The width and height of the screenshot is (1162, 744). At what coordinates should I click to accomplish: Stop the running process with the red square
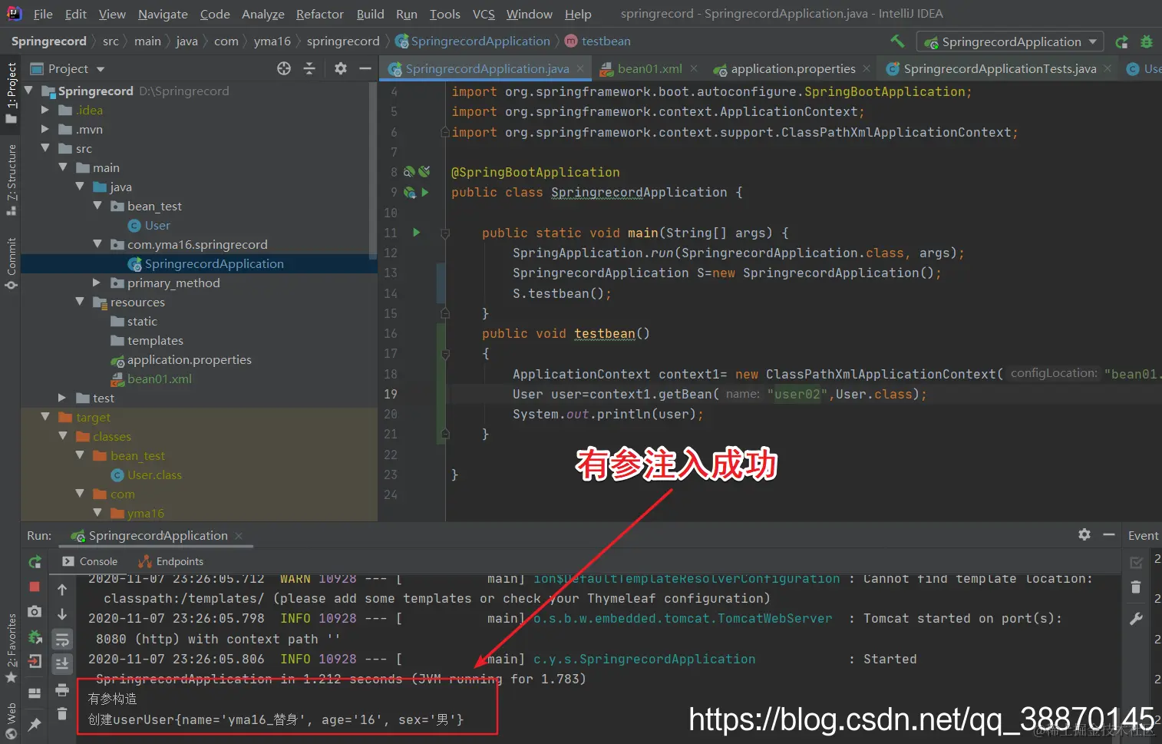click(x=35, y=587)
